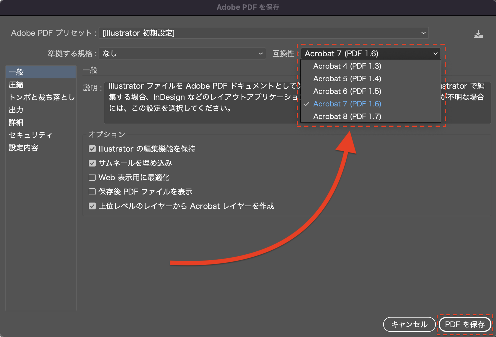Choose Acrobat 6 (PDF 1.5) option

coord(371,91)
